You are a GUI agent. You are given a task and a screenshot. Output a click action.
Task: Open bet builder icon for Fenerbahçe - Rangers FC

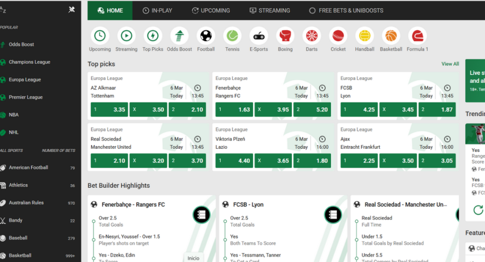pyautogui.click(x=202, y=214)
